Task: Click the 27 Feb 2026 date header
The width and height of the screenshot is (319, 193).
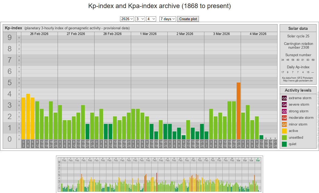Action: coord(76,34)
